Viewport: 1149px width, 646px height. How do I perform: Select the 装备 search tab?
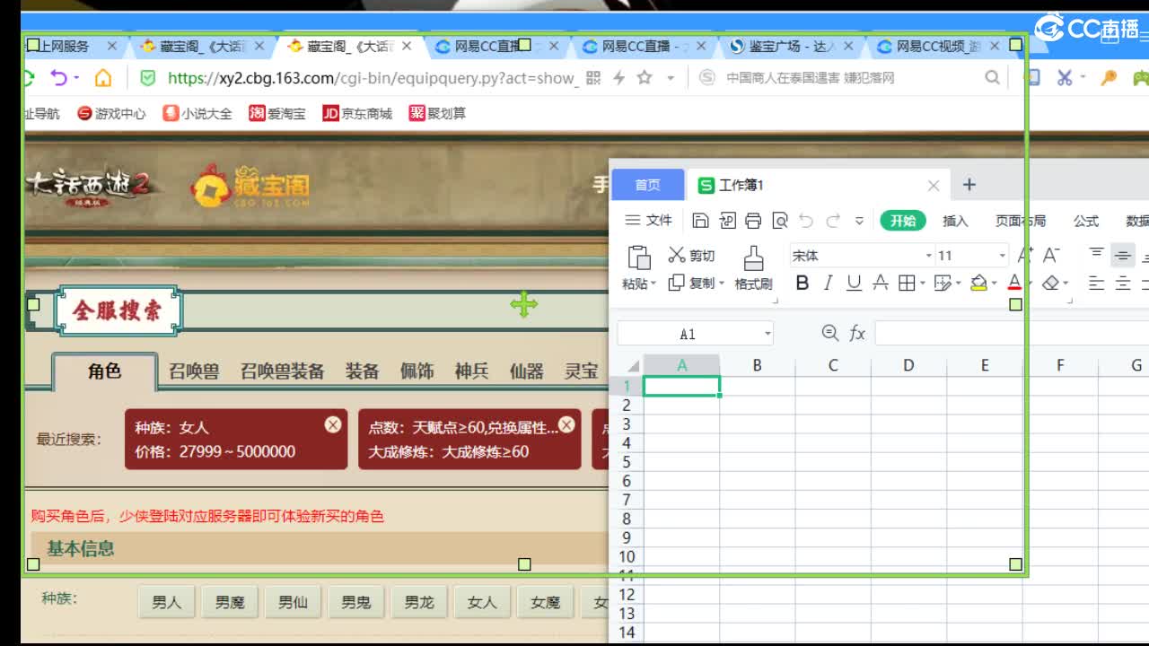(362, 371)
